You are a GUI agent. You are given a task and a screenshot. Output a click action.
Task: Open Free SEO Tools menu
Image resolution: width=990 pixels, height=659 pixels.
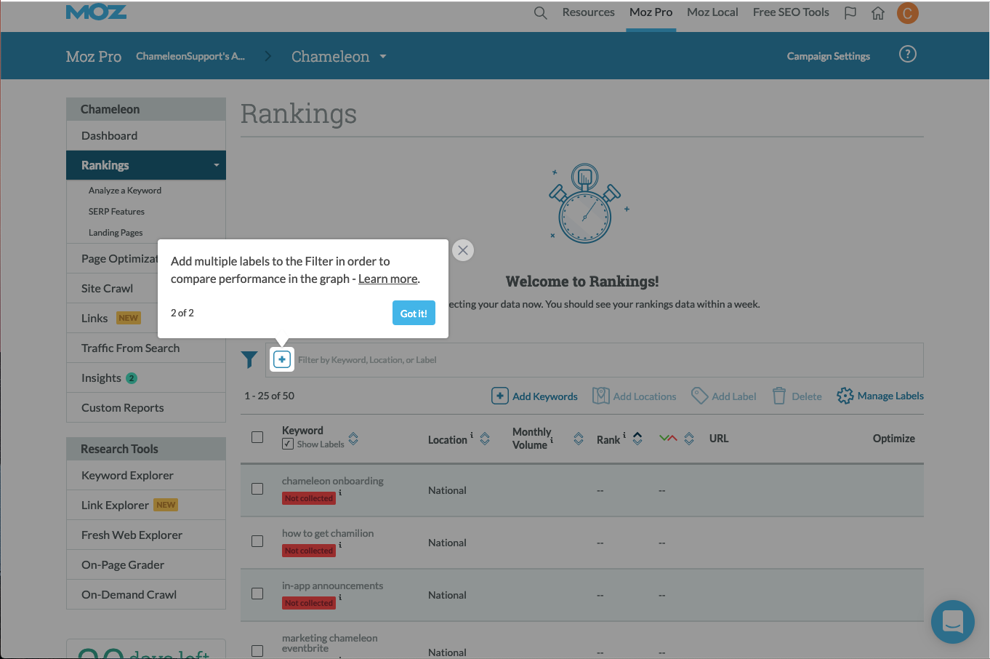click(x=791, y=12)
